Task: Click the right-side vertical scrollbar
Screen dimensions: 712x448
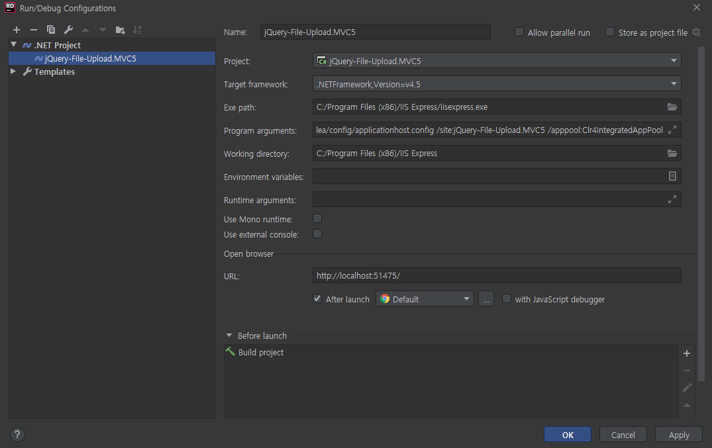Action: (x=701, y=213)
